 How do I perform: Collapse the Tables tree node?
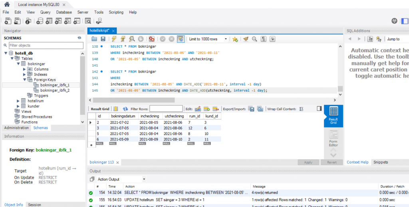point(12,59)
